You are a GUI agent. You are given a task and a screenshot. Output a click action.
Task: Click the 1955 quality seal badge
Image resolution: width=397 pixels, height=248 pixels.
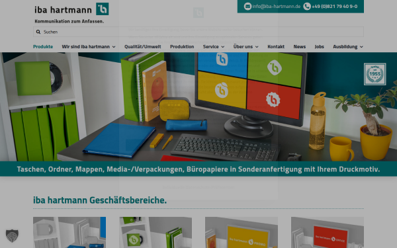point(375,74)
